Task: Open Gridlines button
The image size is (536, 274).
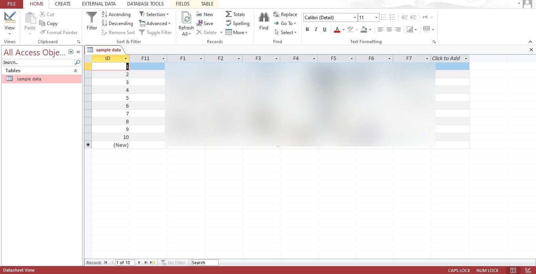Action: coord(427,29)
